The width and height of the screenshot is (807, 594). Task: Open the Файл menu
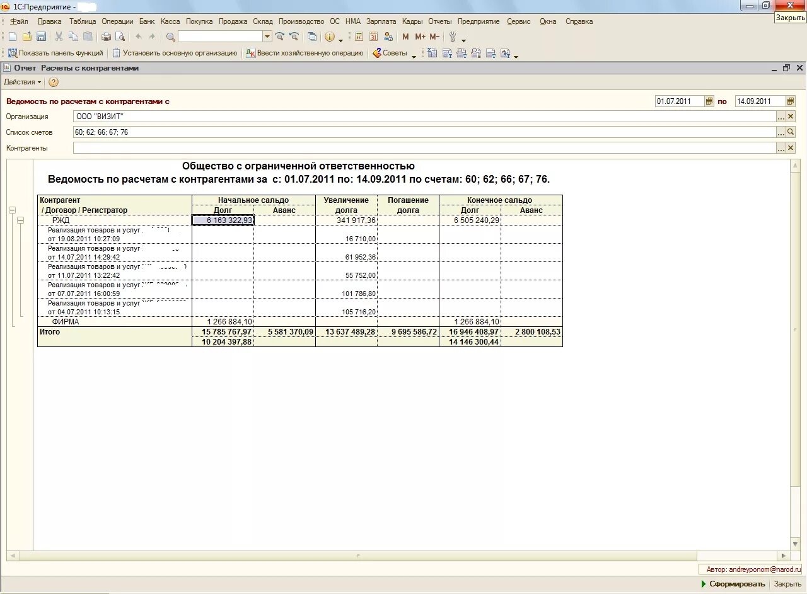coord(19,21)
